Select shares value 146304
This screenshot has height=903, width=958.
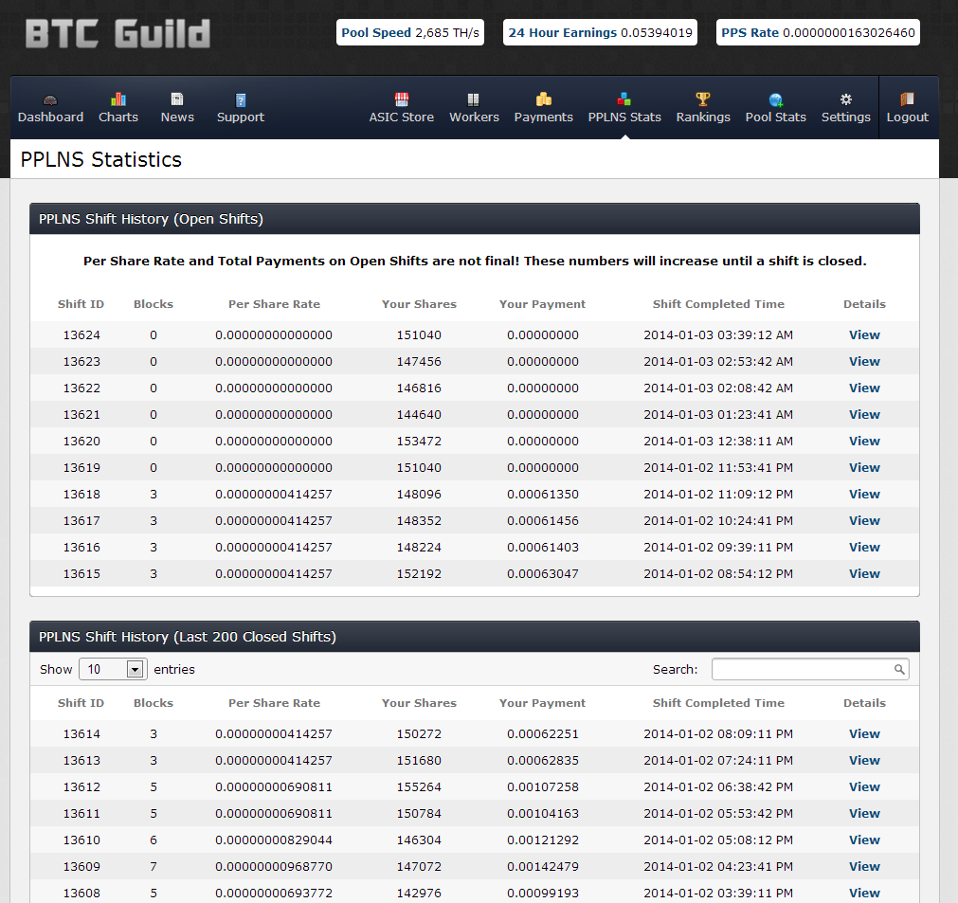tap(419, 840)
